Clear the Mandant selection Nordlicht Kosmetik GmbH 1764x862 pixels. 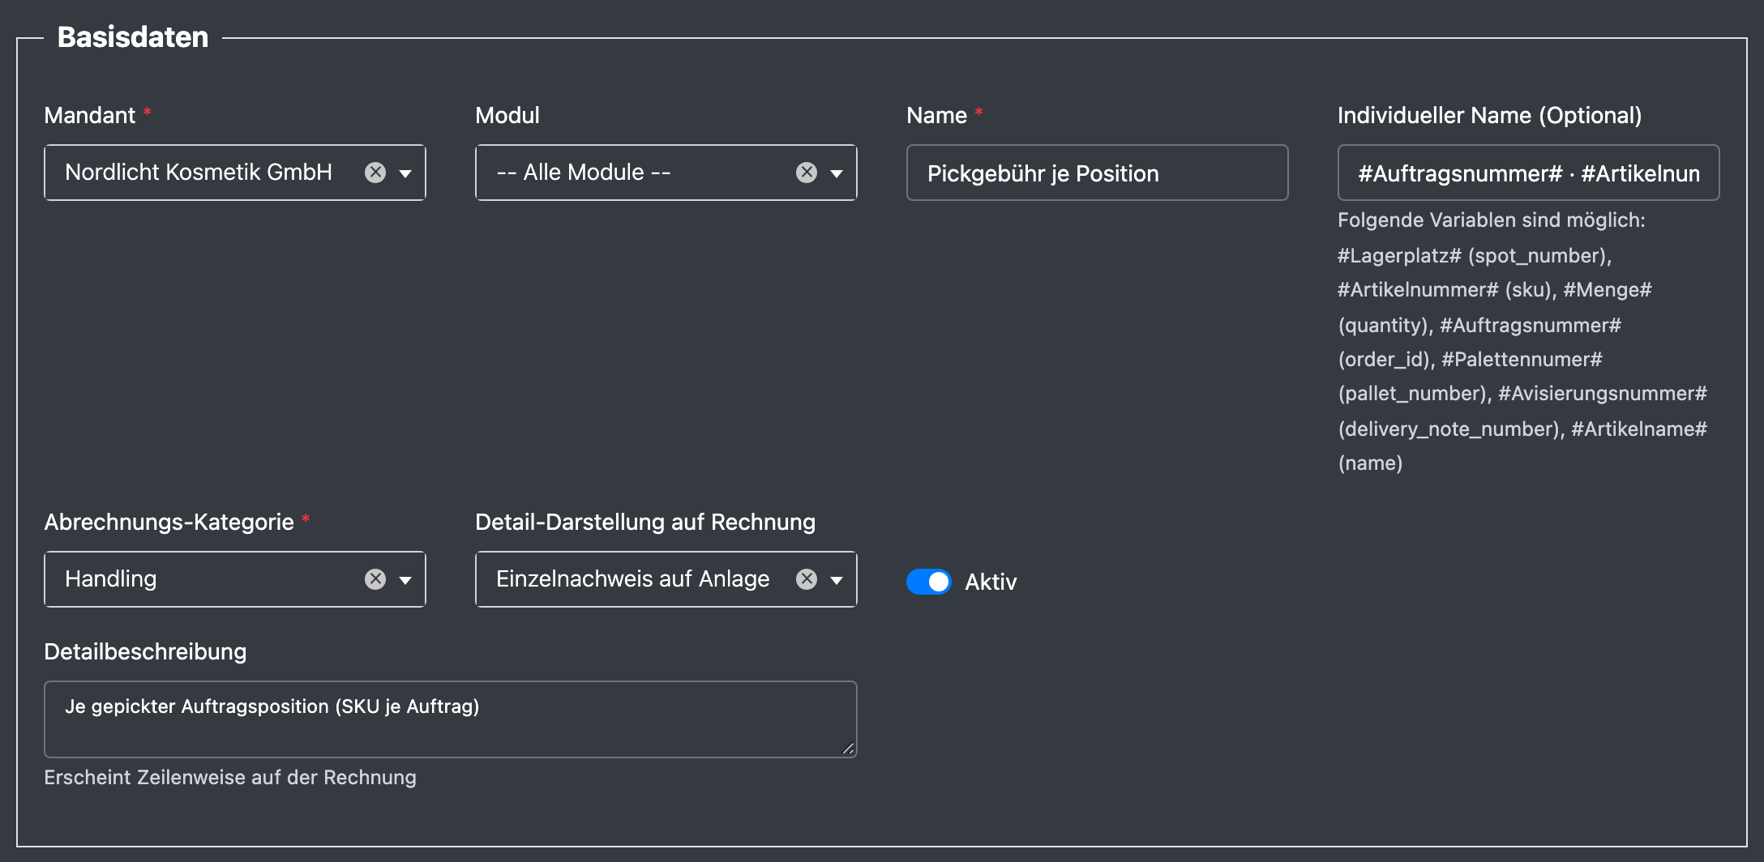tap(375, 173)
